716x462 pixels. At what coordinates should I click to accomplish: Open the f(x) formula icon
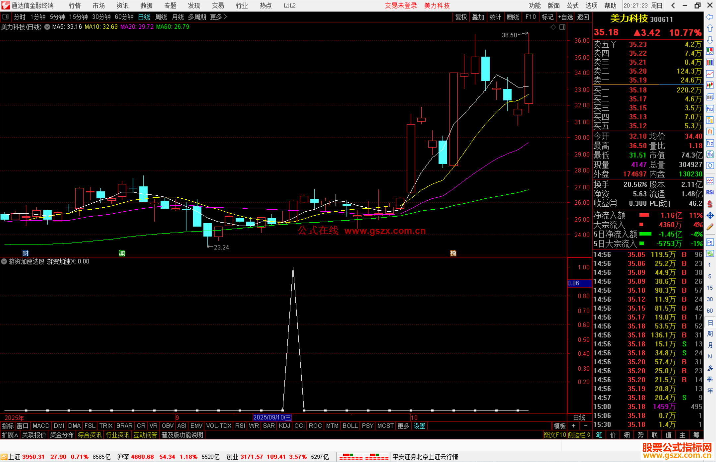pos(710,155)
